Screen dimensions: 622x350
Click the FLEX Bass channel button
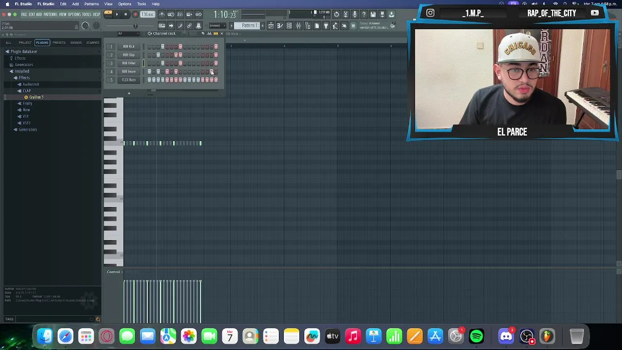click(x=129, y=80)
